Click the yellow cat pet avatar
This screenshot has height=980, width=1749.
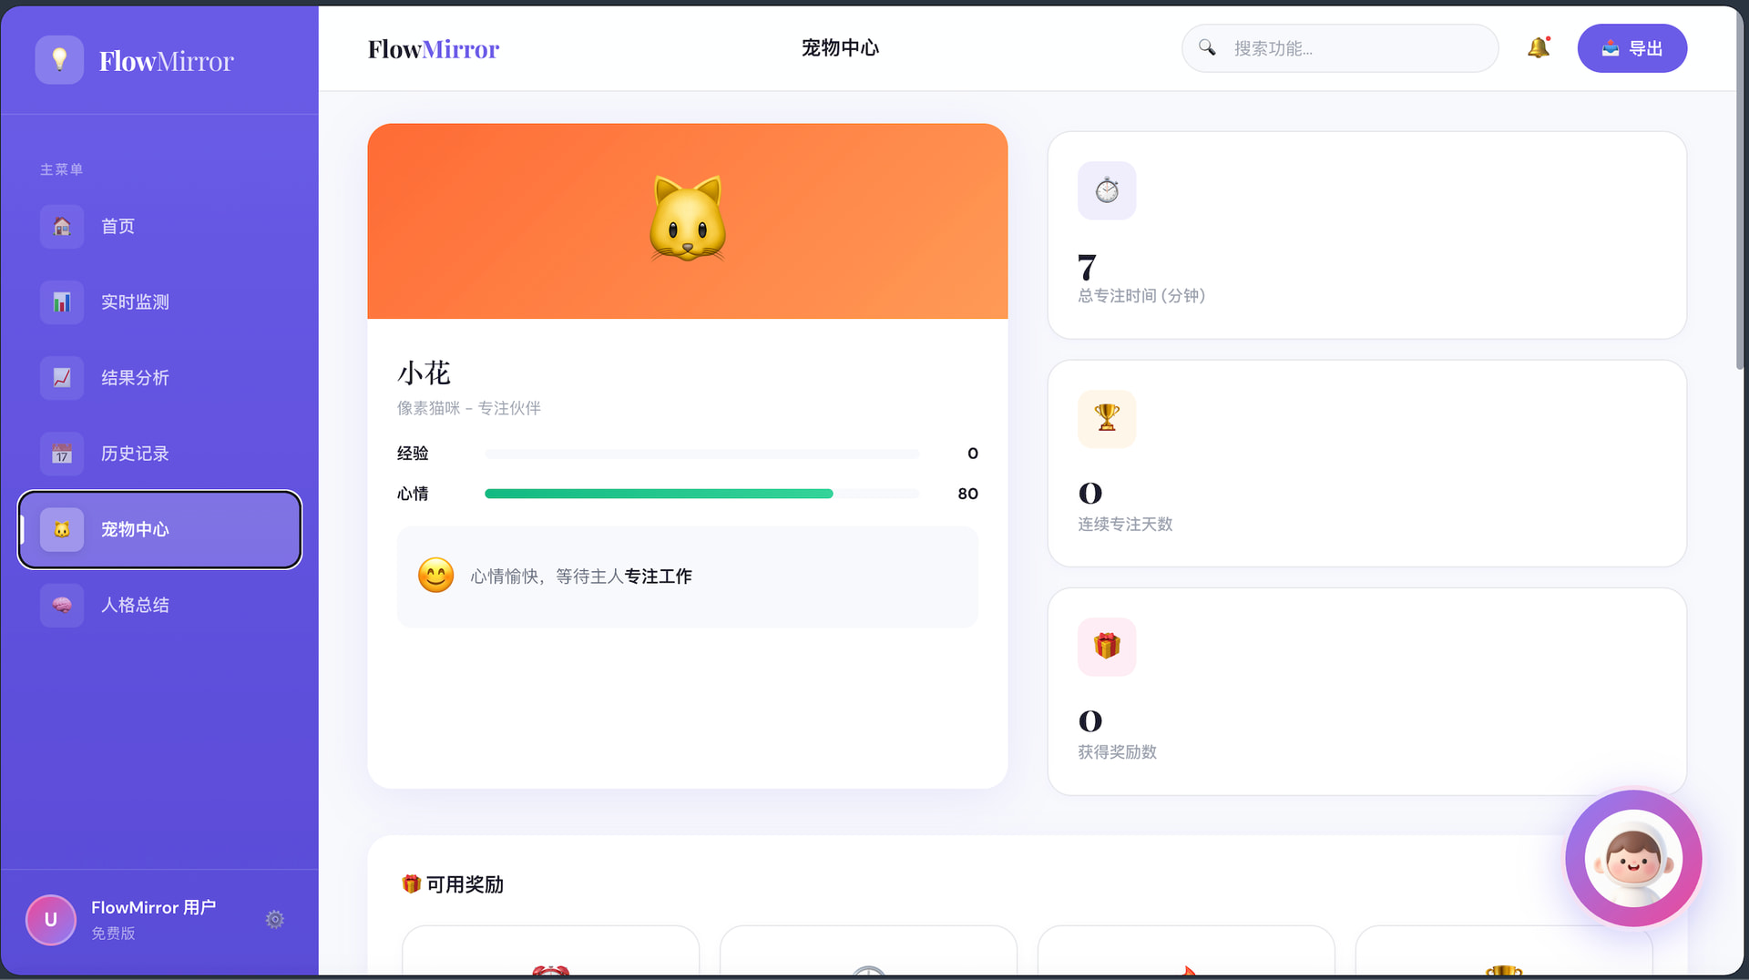pos(688,220)
